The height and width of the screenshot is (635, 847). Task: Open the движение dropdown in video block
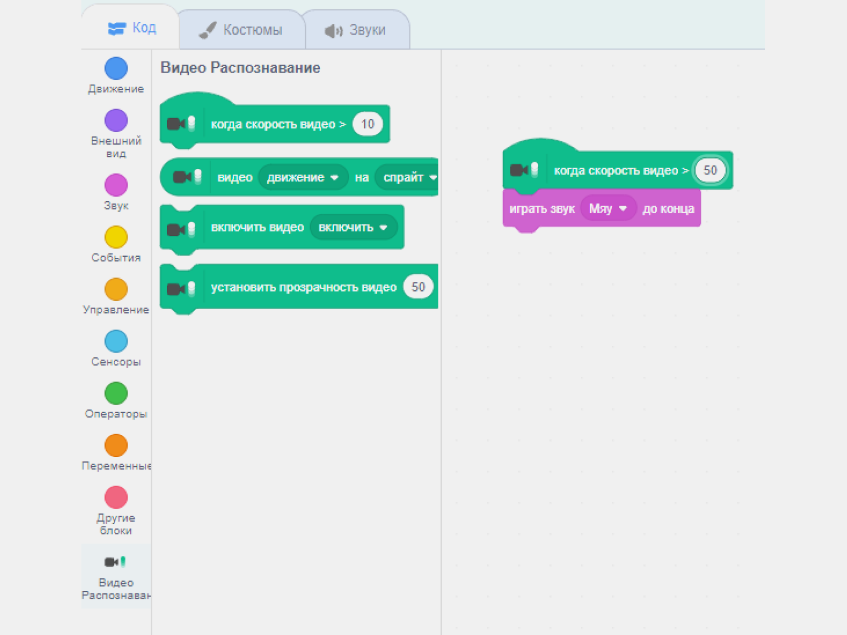tap(302, 178)
